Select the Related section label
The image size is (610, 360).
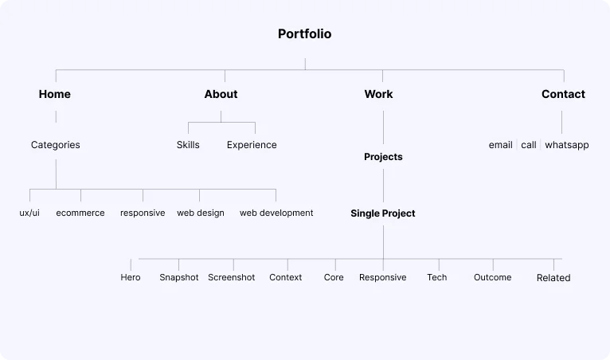point(553,278)
